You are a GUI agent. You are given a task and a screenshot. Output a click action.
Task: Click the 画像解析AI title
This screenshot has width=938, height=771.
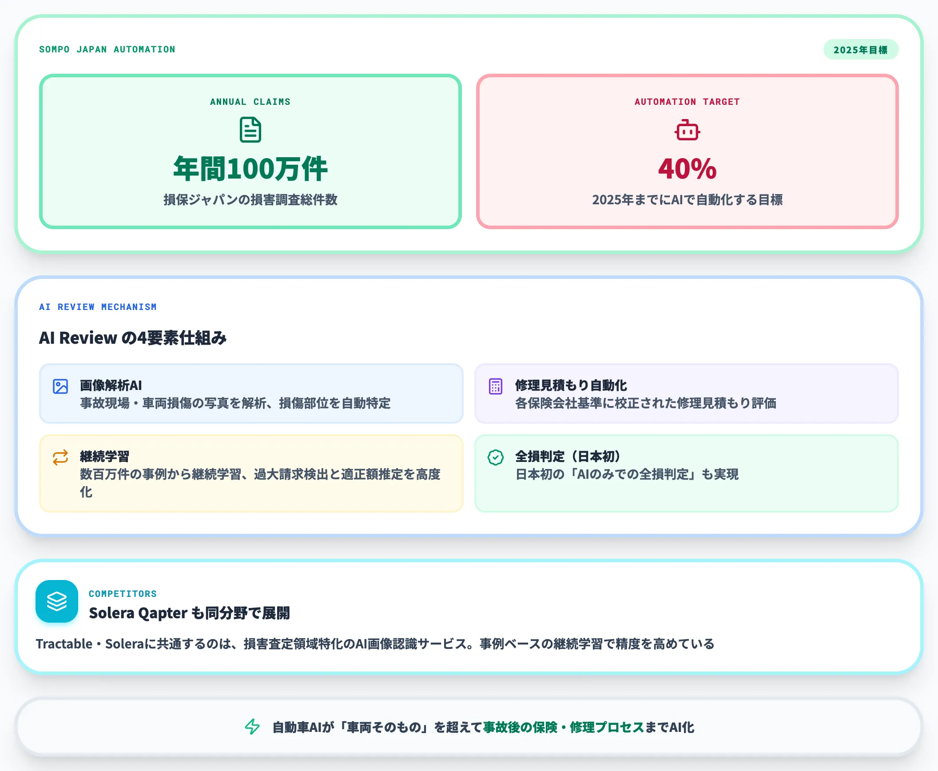(111, 385)
